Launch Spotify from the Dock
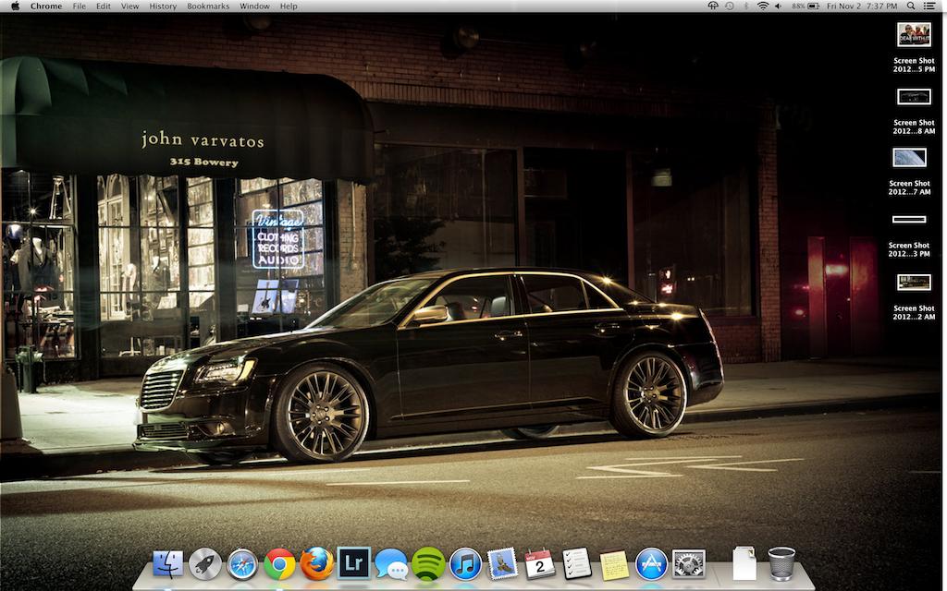This screenshot has width=947, height=591. click(428, 564)
